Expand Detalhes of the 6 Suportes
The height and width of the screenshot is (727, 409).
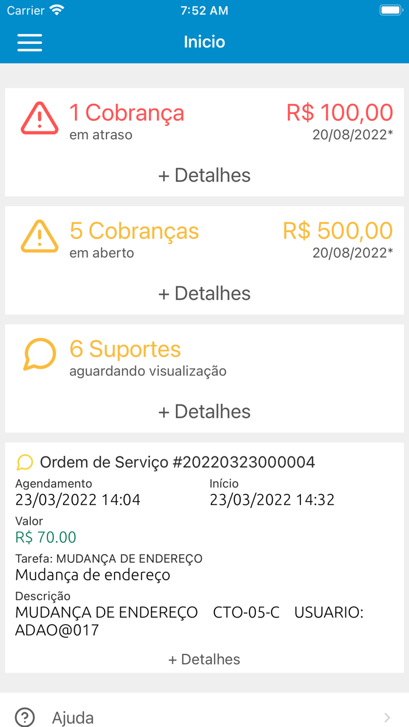204,411
